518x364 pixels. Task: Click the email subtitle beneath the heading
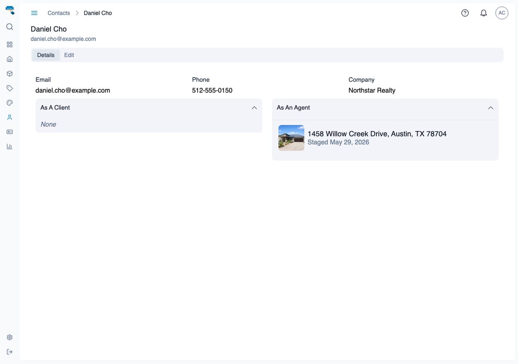(63, 39)
